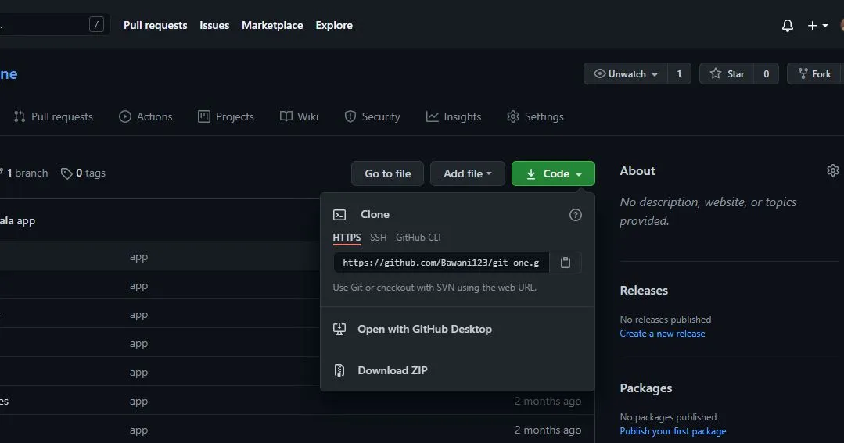The width and height of the screenshot is (844, 443).
Task: Click the terminal icon beside Clone
Action: pyautogui.click(x=339, y=215)
